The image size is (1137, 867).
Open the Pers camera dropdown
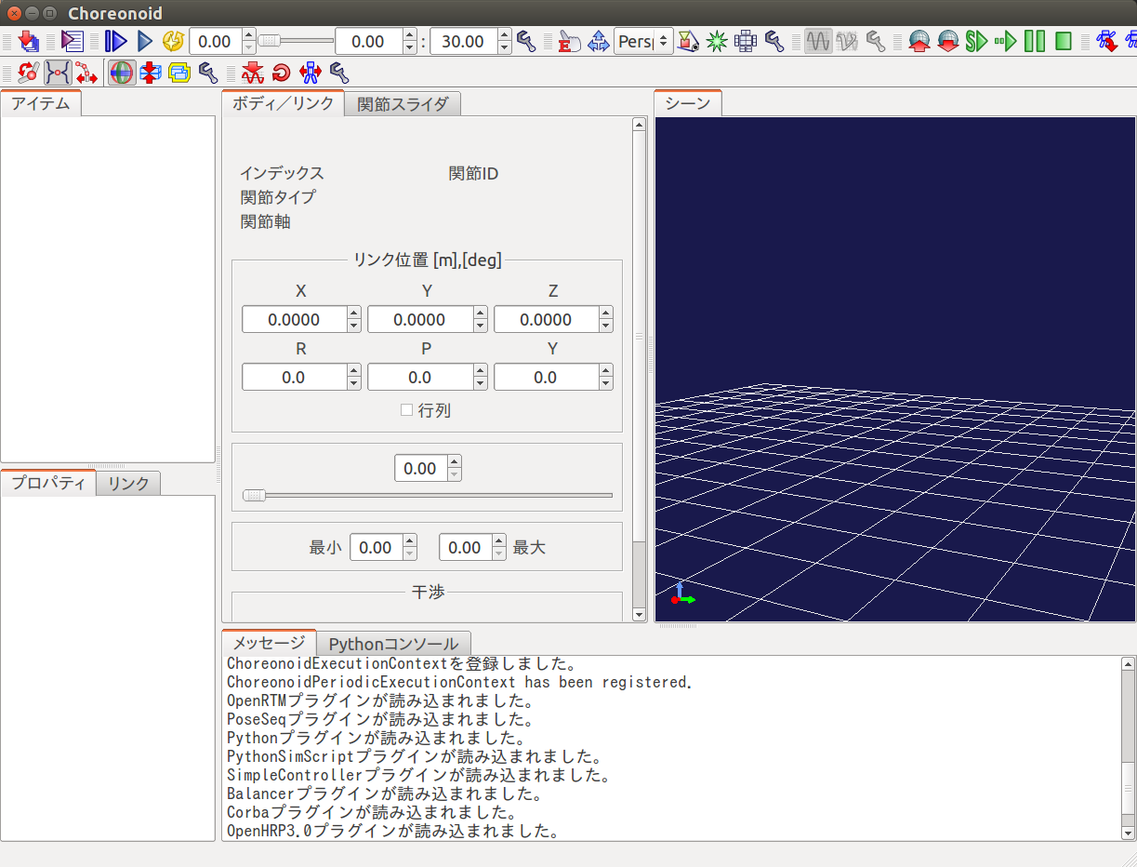pos(643,41)
